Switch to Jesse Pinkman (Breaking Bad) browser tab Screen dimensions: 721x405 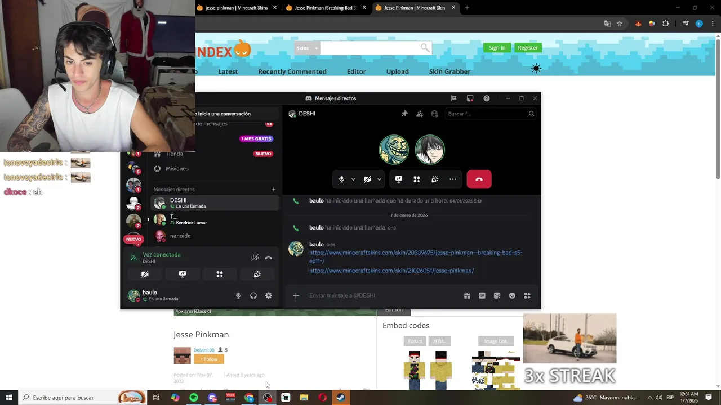(x=326, y=8)
